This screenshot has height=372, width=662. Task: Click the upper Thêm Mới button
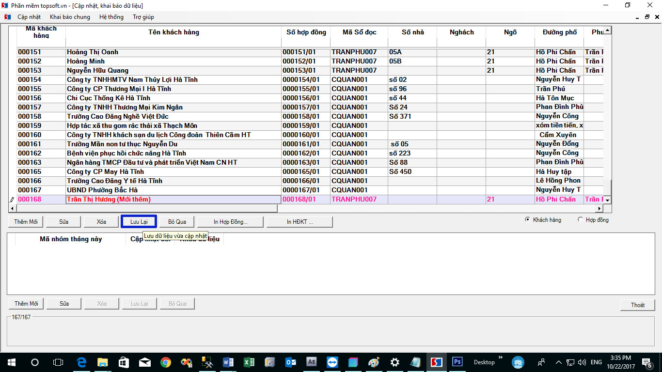(26, 222)
